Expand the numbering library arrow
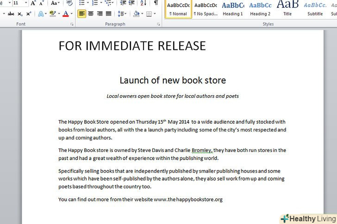Screen dimensions: 337x224 [x=101, y=3]
